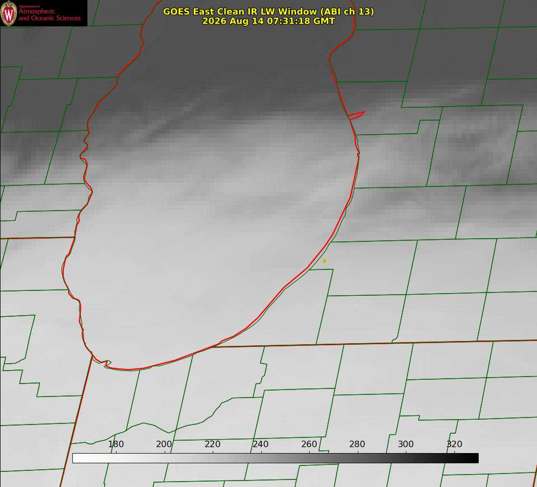Click the 220 colorbar label

212,444
